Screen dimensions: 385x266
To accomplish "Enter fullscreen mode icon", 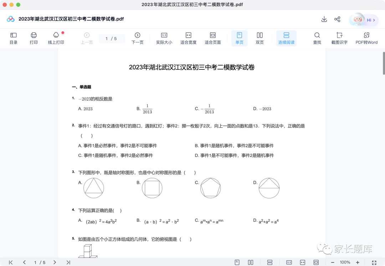I will tap(374, 262).
